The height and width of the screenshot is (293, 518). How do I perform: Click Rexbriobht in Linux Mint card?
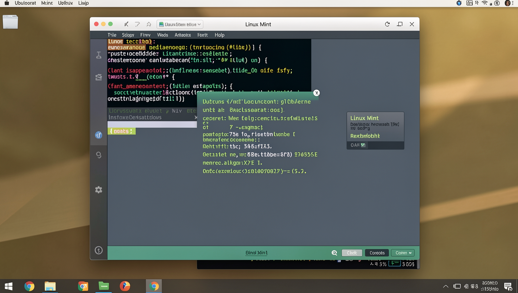pos(365,136)
